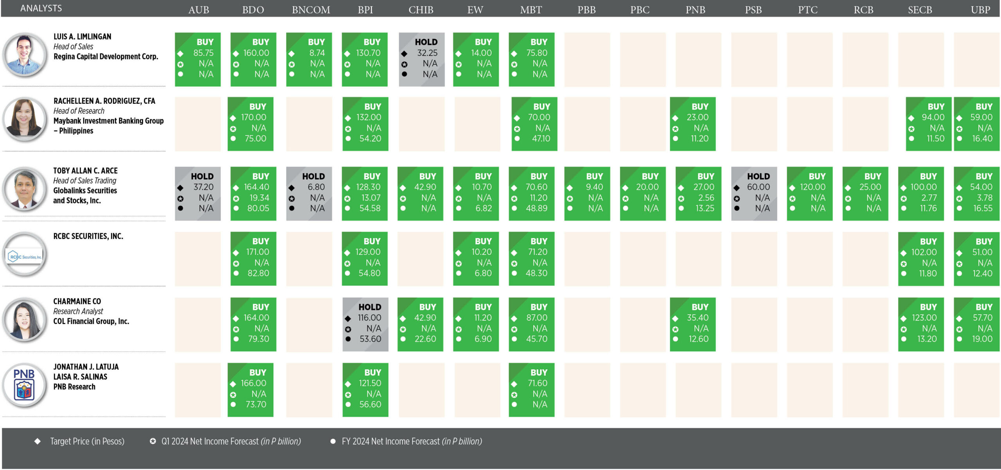
Task: Select the SECB column header
Action: click(920, 10)
